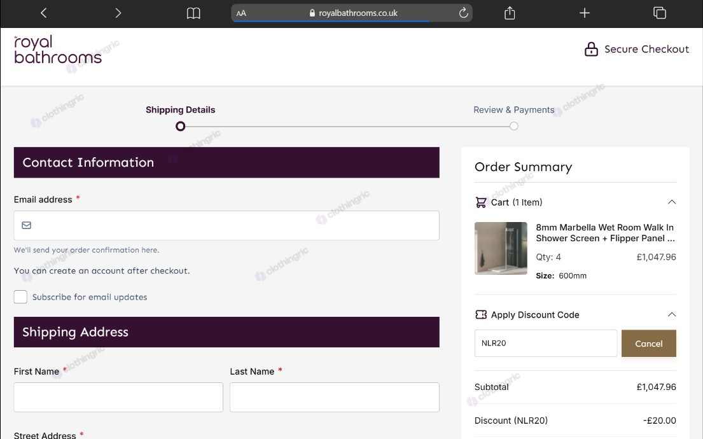
Task: Click the Apply Discount Code label
Action: pyautogui.click(x=535, y=315)
